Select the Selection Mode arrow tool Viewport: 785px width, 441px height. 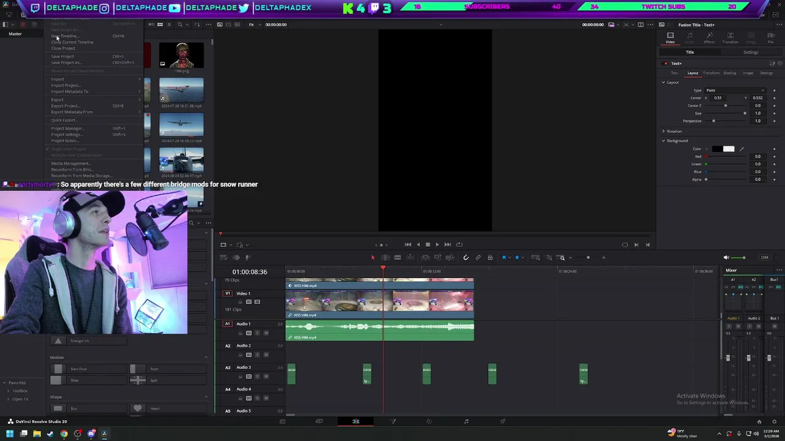point(372,257)
